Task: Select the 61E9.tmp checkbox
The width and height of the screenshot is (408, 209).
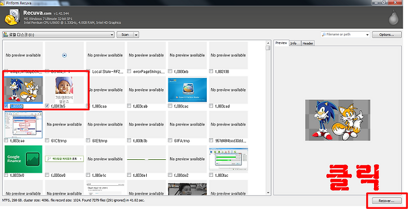Action: [x=88, y=141]
